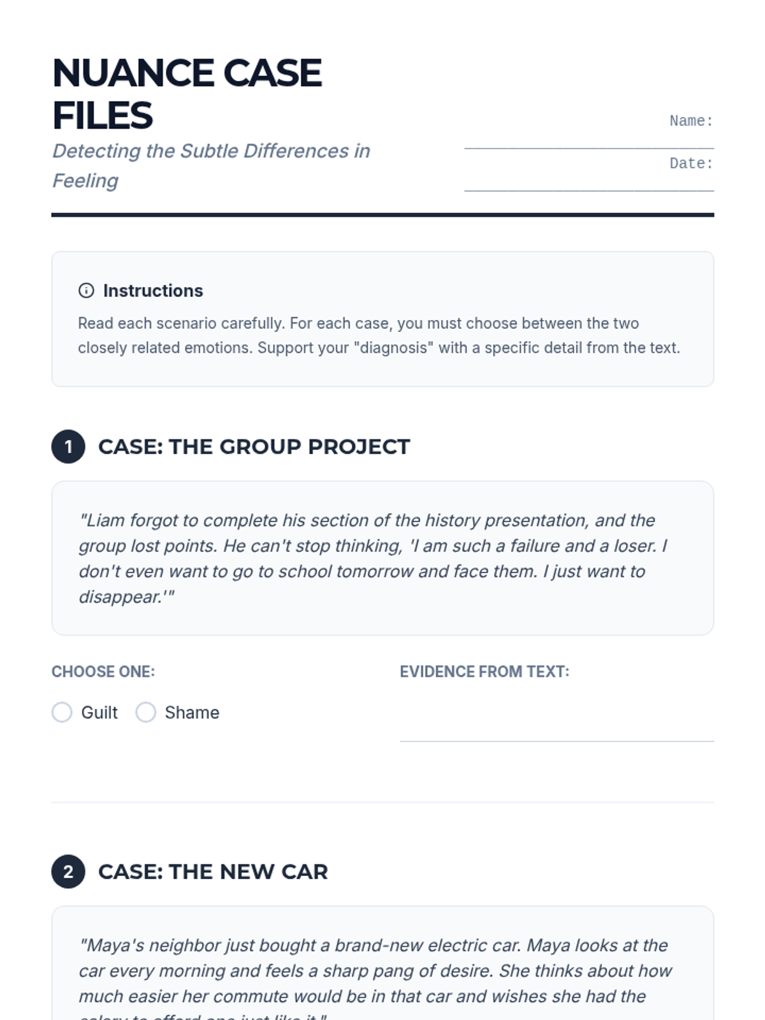Viewport: 765px width, 1020px height.
Task: Click the Name entry line
Action: point(588,142)
